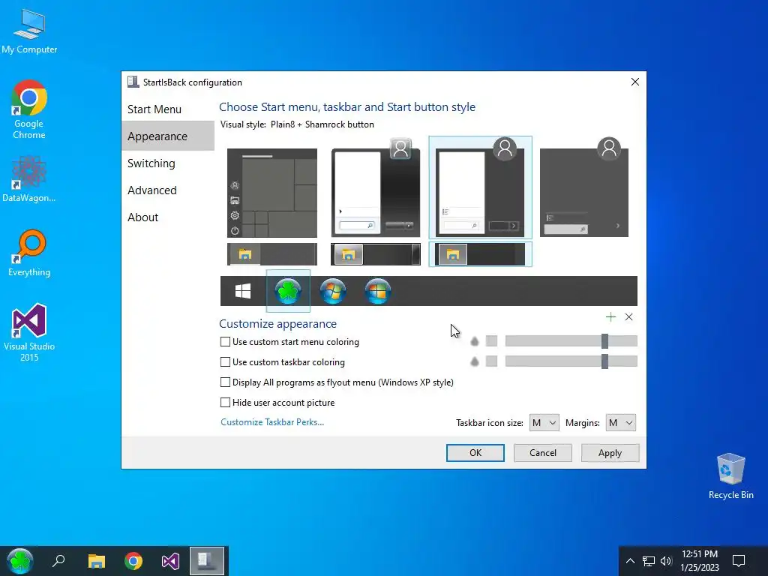Click Apply button

pos(610,453)
